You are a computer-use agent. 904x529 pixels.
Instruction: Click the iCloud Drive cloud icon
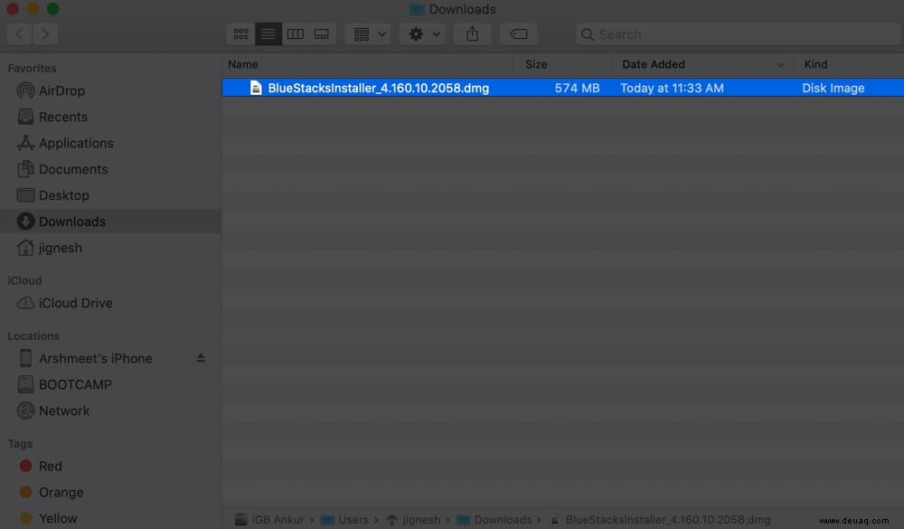tap(25, 303)
